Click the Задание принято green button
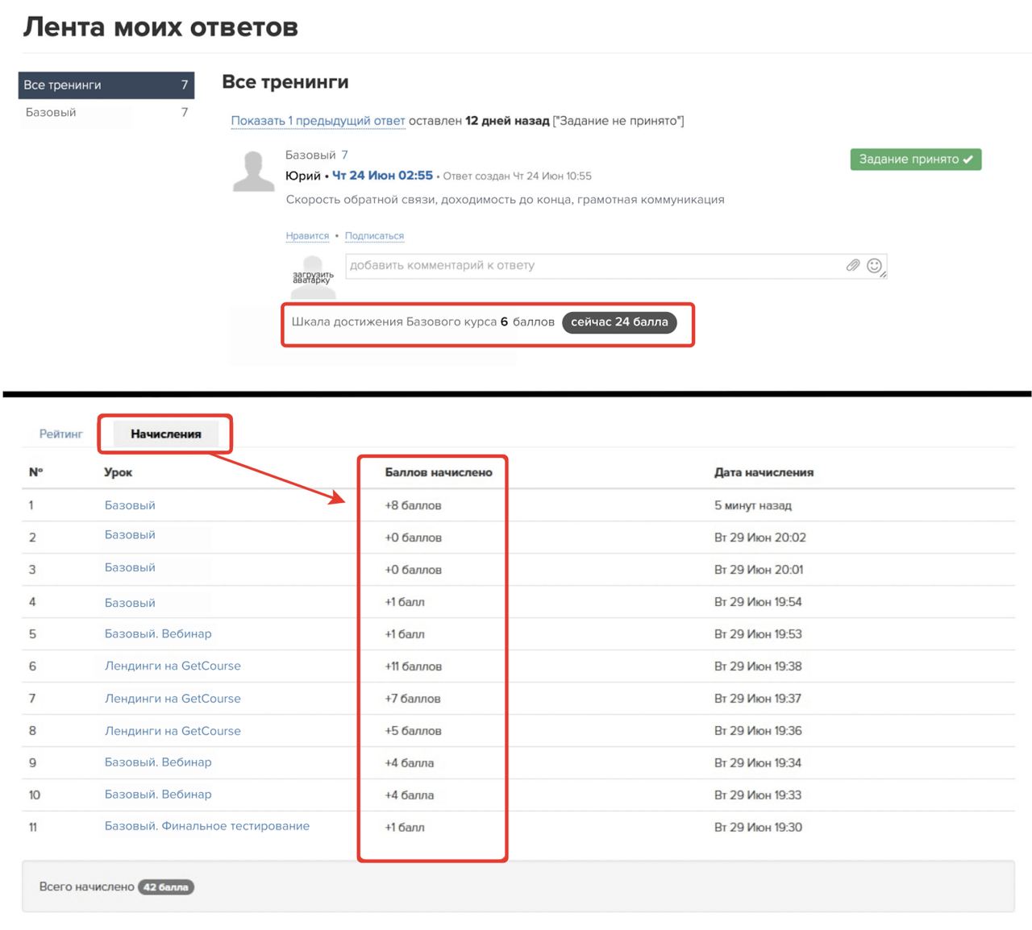The image size is (1032, 930). (x=915, y=159)
